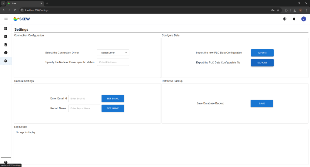Viewport: 310px width, 167px height.
Task: Open the help question mark icon
Action: (x=6, y=162)
